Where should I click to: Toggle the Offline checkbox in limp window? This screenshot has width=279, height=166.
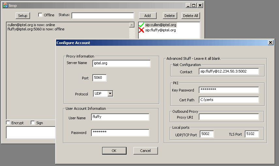point(40,15)
